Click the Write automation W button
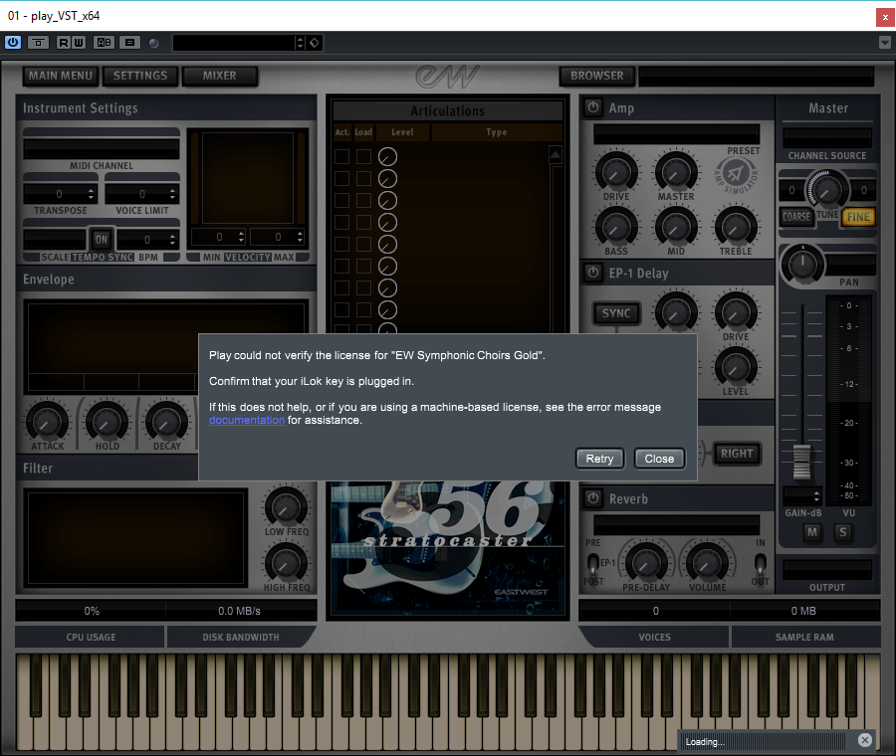The width and height of the screenshot is (896, 756). click(78, 42)
